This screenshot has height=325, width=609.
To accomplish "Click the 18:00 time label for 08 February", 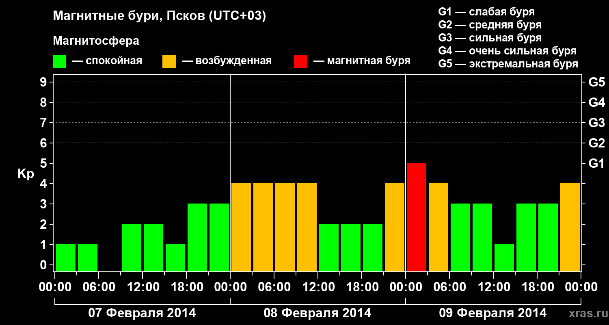I will 362,287.
